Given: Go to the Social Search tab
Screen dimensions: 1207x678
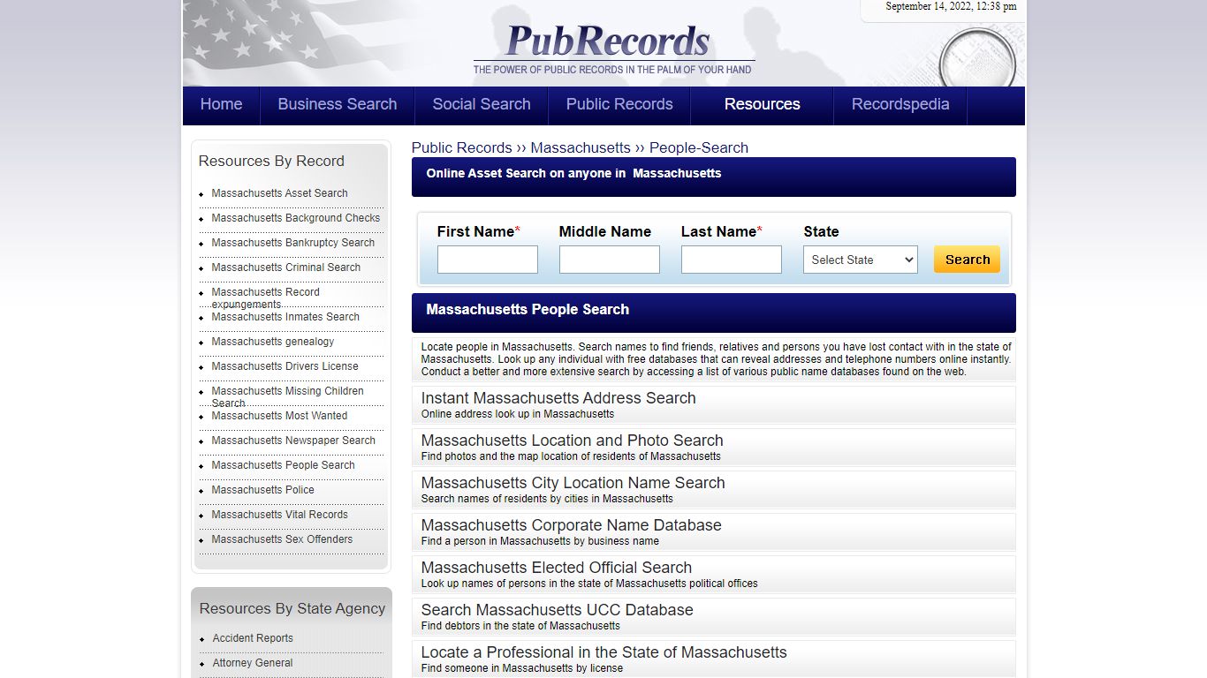Looking at the screenshot, I should [x=482, y=104].
